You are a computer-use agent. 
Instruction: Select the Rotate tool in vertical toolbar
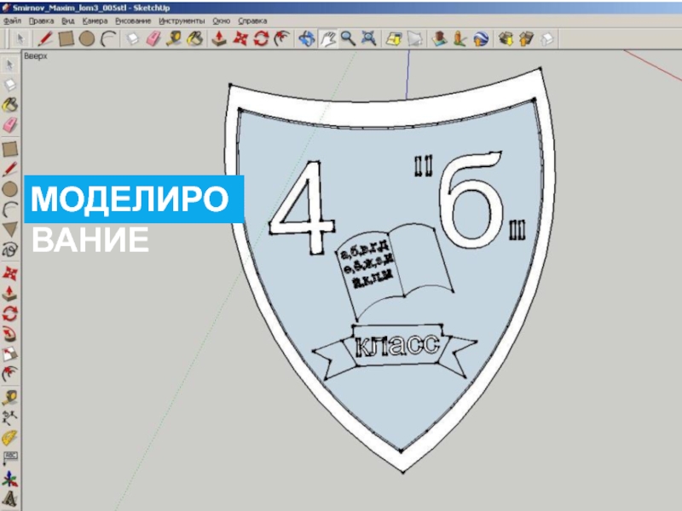pos(10,313)
